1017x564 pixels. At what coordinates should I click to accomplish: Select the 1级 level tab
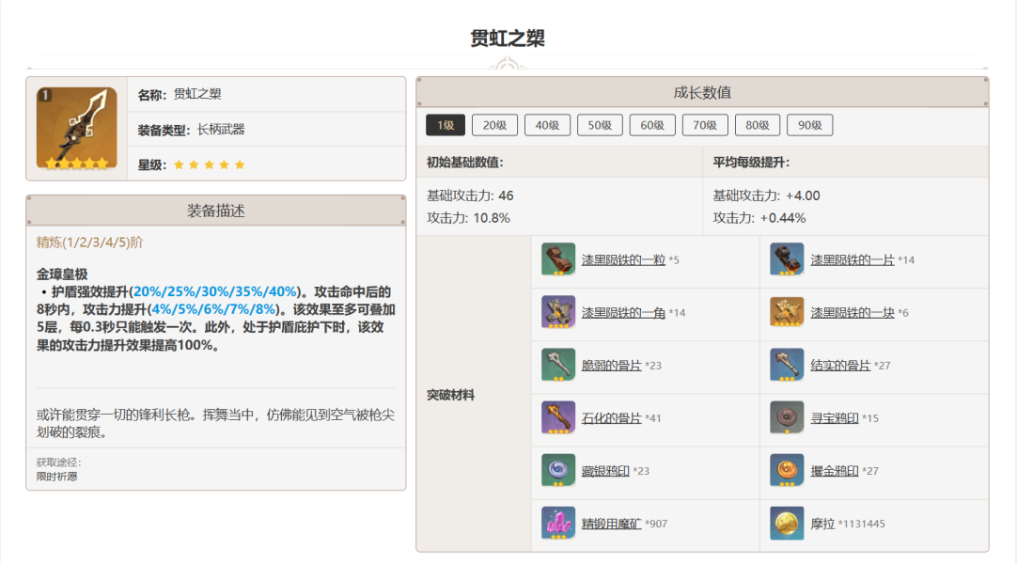tap(445, 126)
